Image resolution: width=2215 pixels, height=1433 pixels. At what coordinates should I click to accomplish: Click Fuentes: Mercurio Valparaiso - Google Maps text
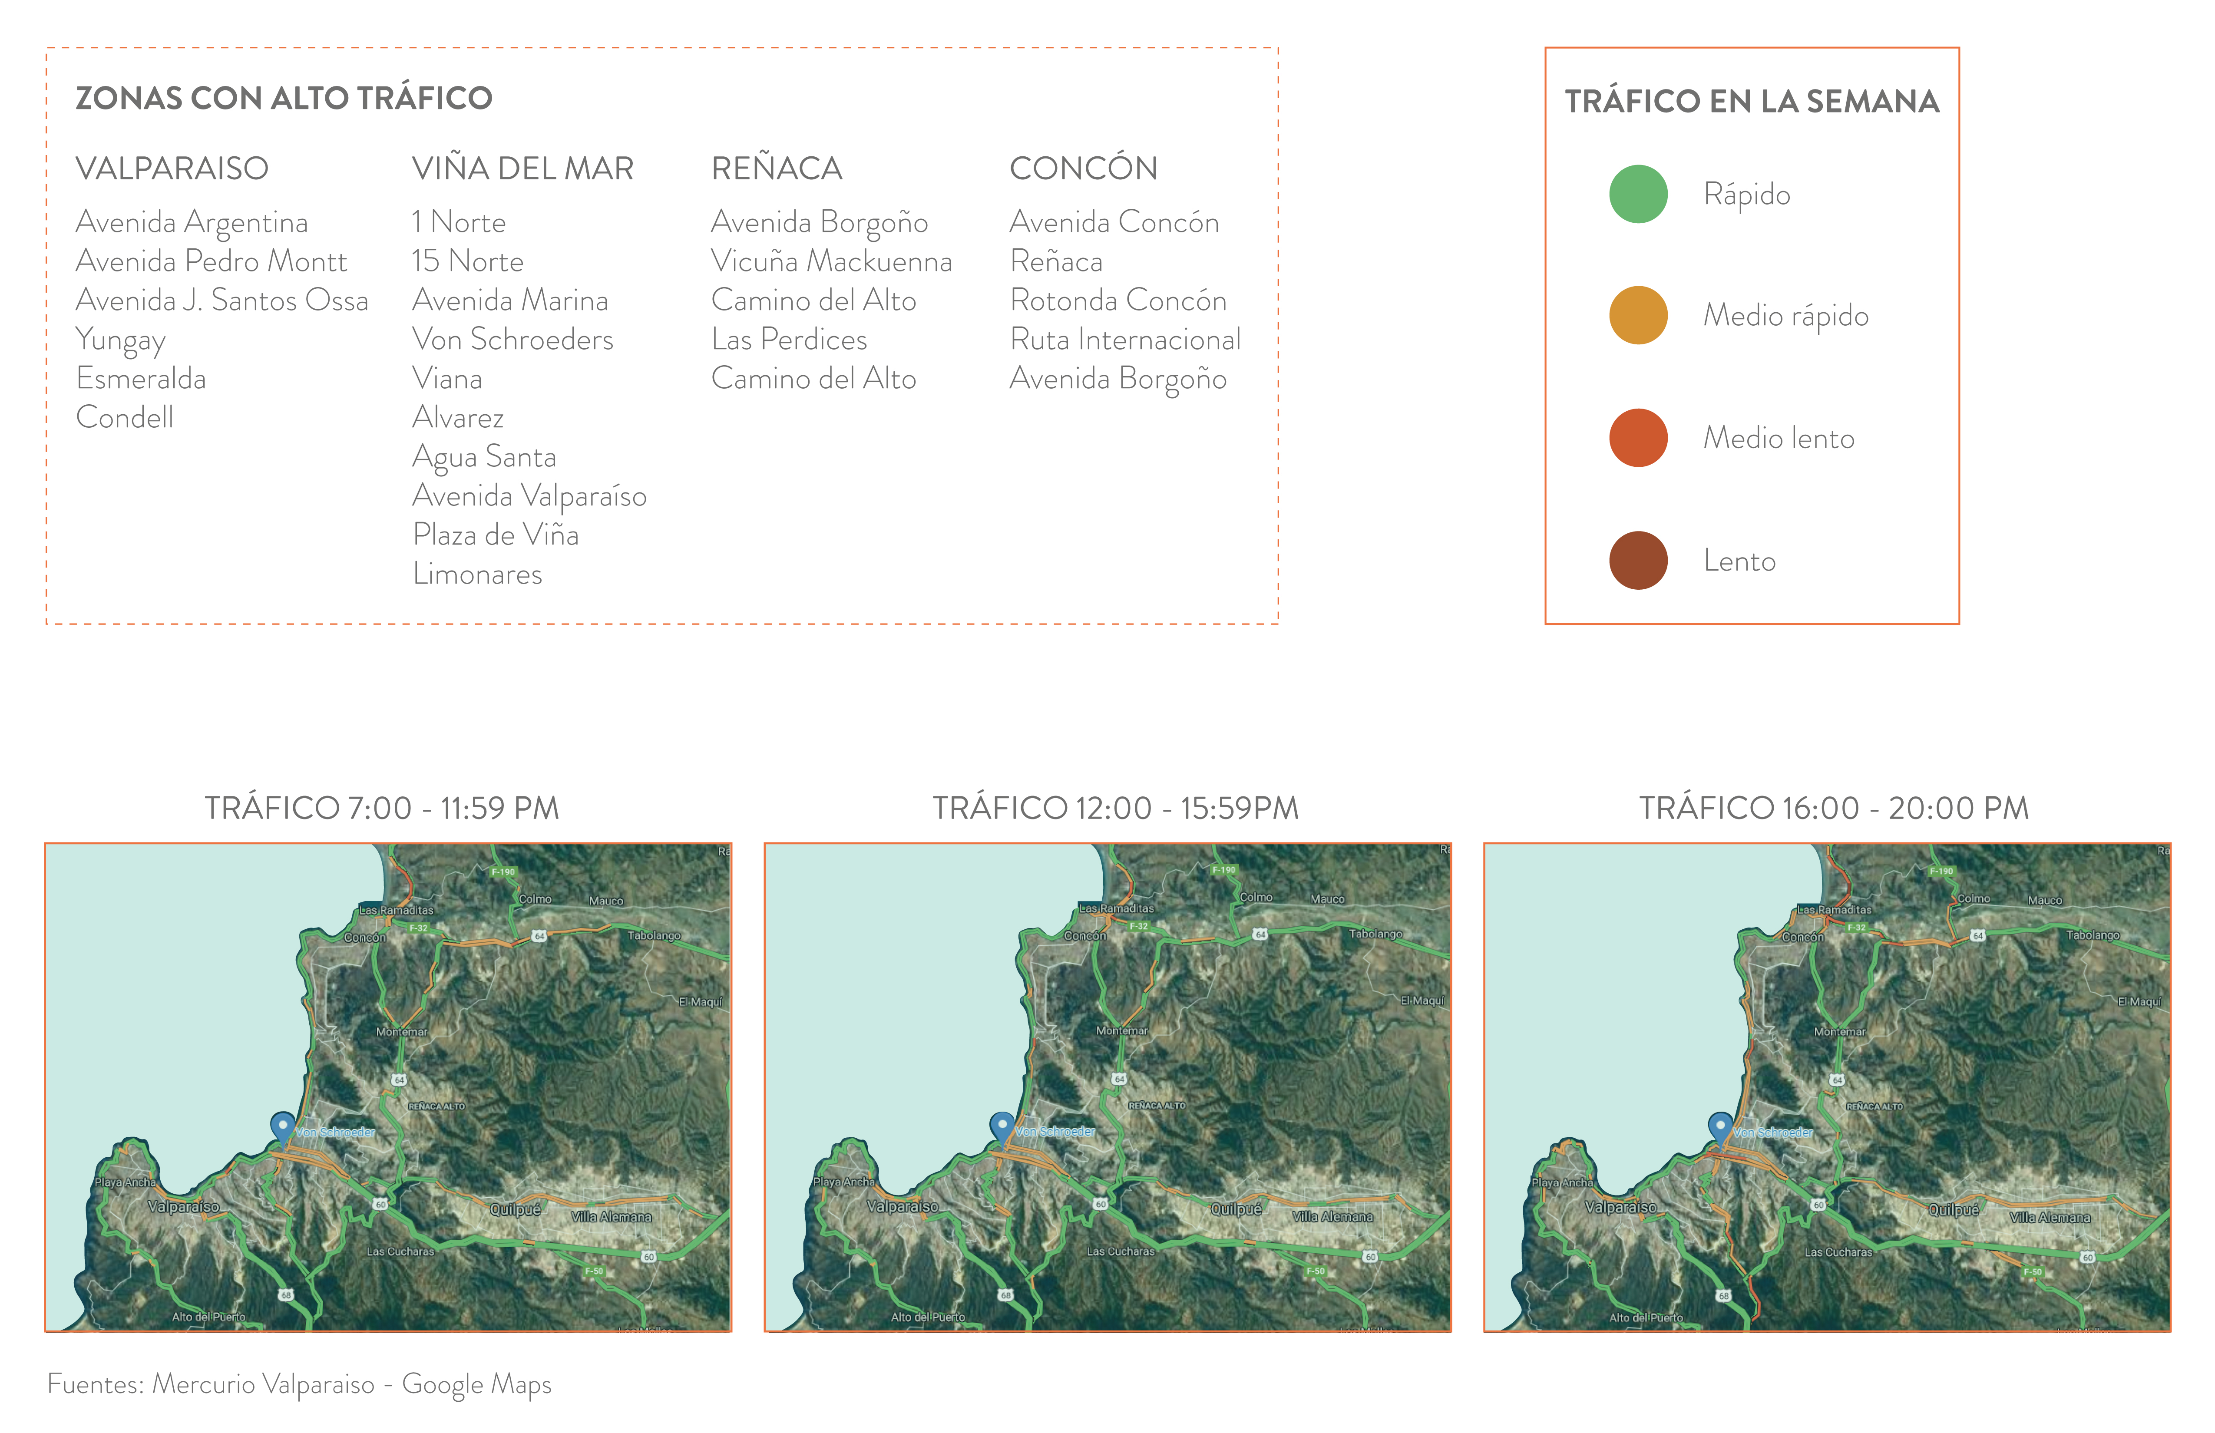[x=299, y=1383]
